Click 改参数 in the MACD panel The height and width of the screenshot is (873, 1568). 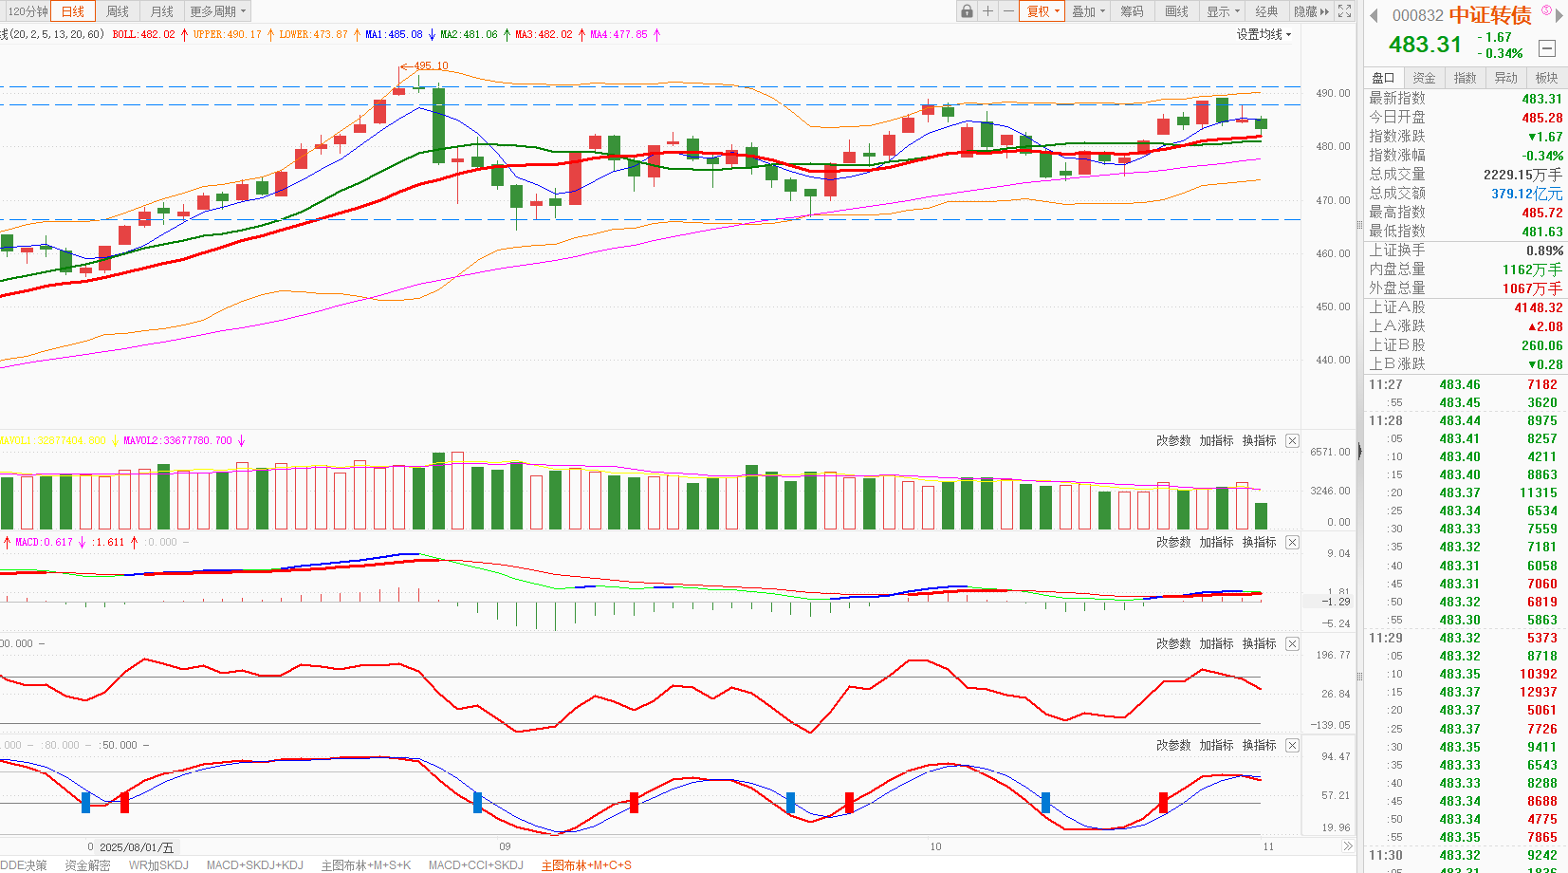coord(1173,542)
